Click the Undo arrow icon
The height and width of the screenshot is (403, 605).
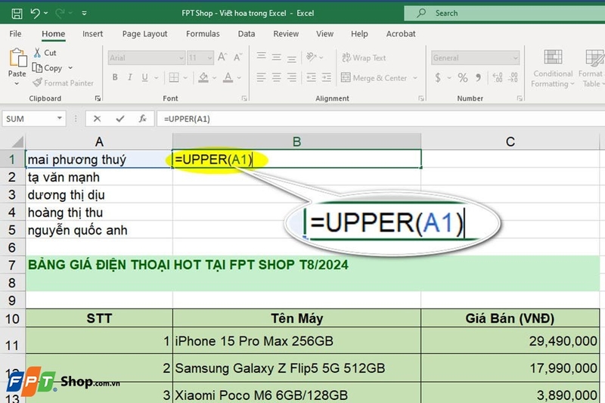pyautogui.click(x=35, y=14)
